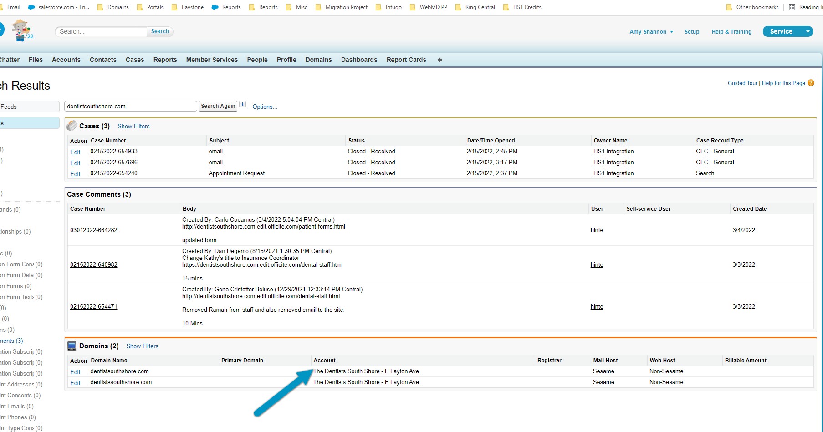Focus the header search field

101,31
